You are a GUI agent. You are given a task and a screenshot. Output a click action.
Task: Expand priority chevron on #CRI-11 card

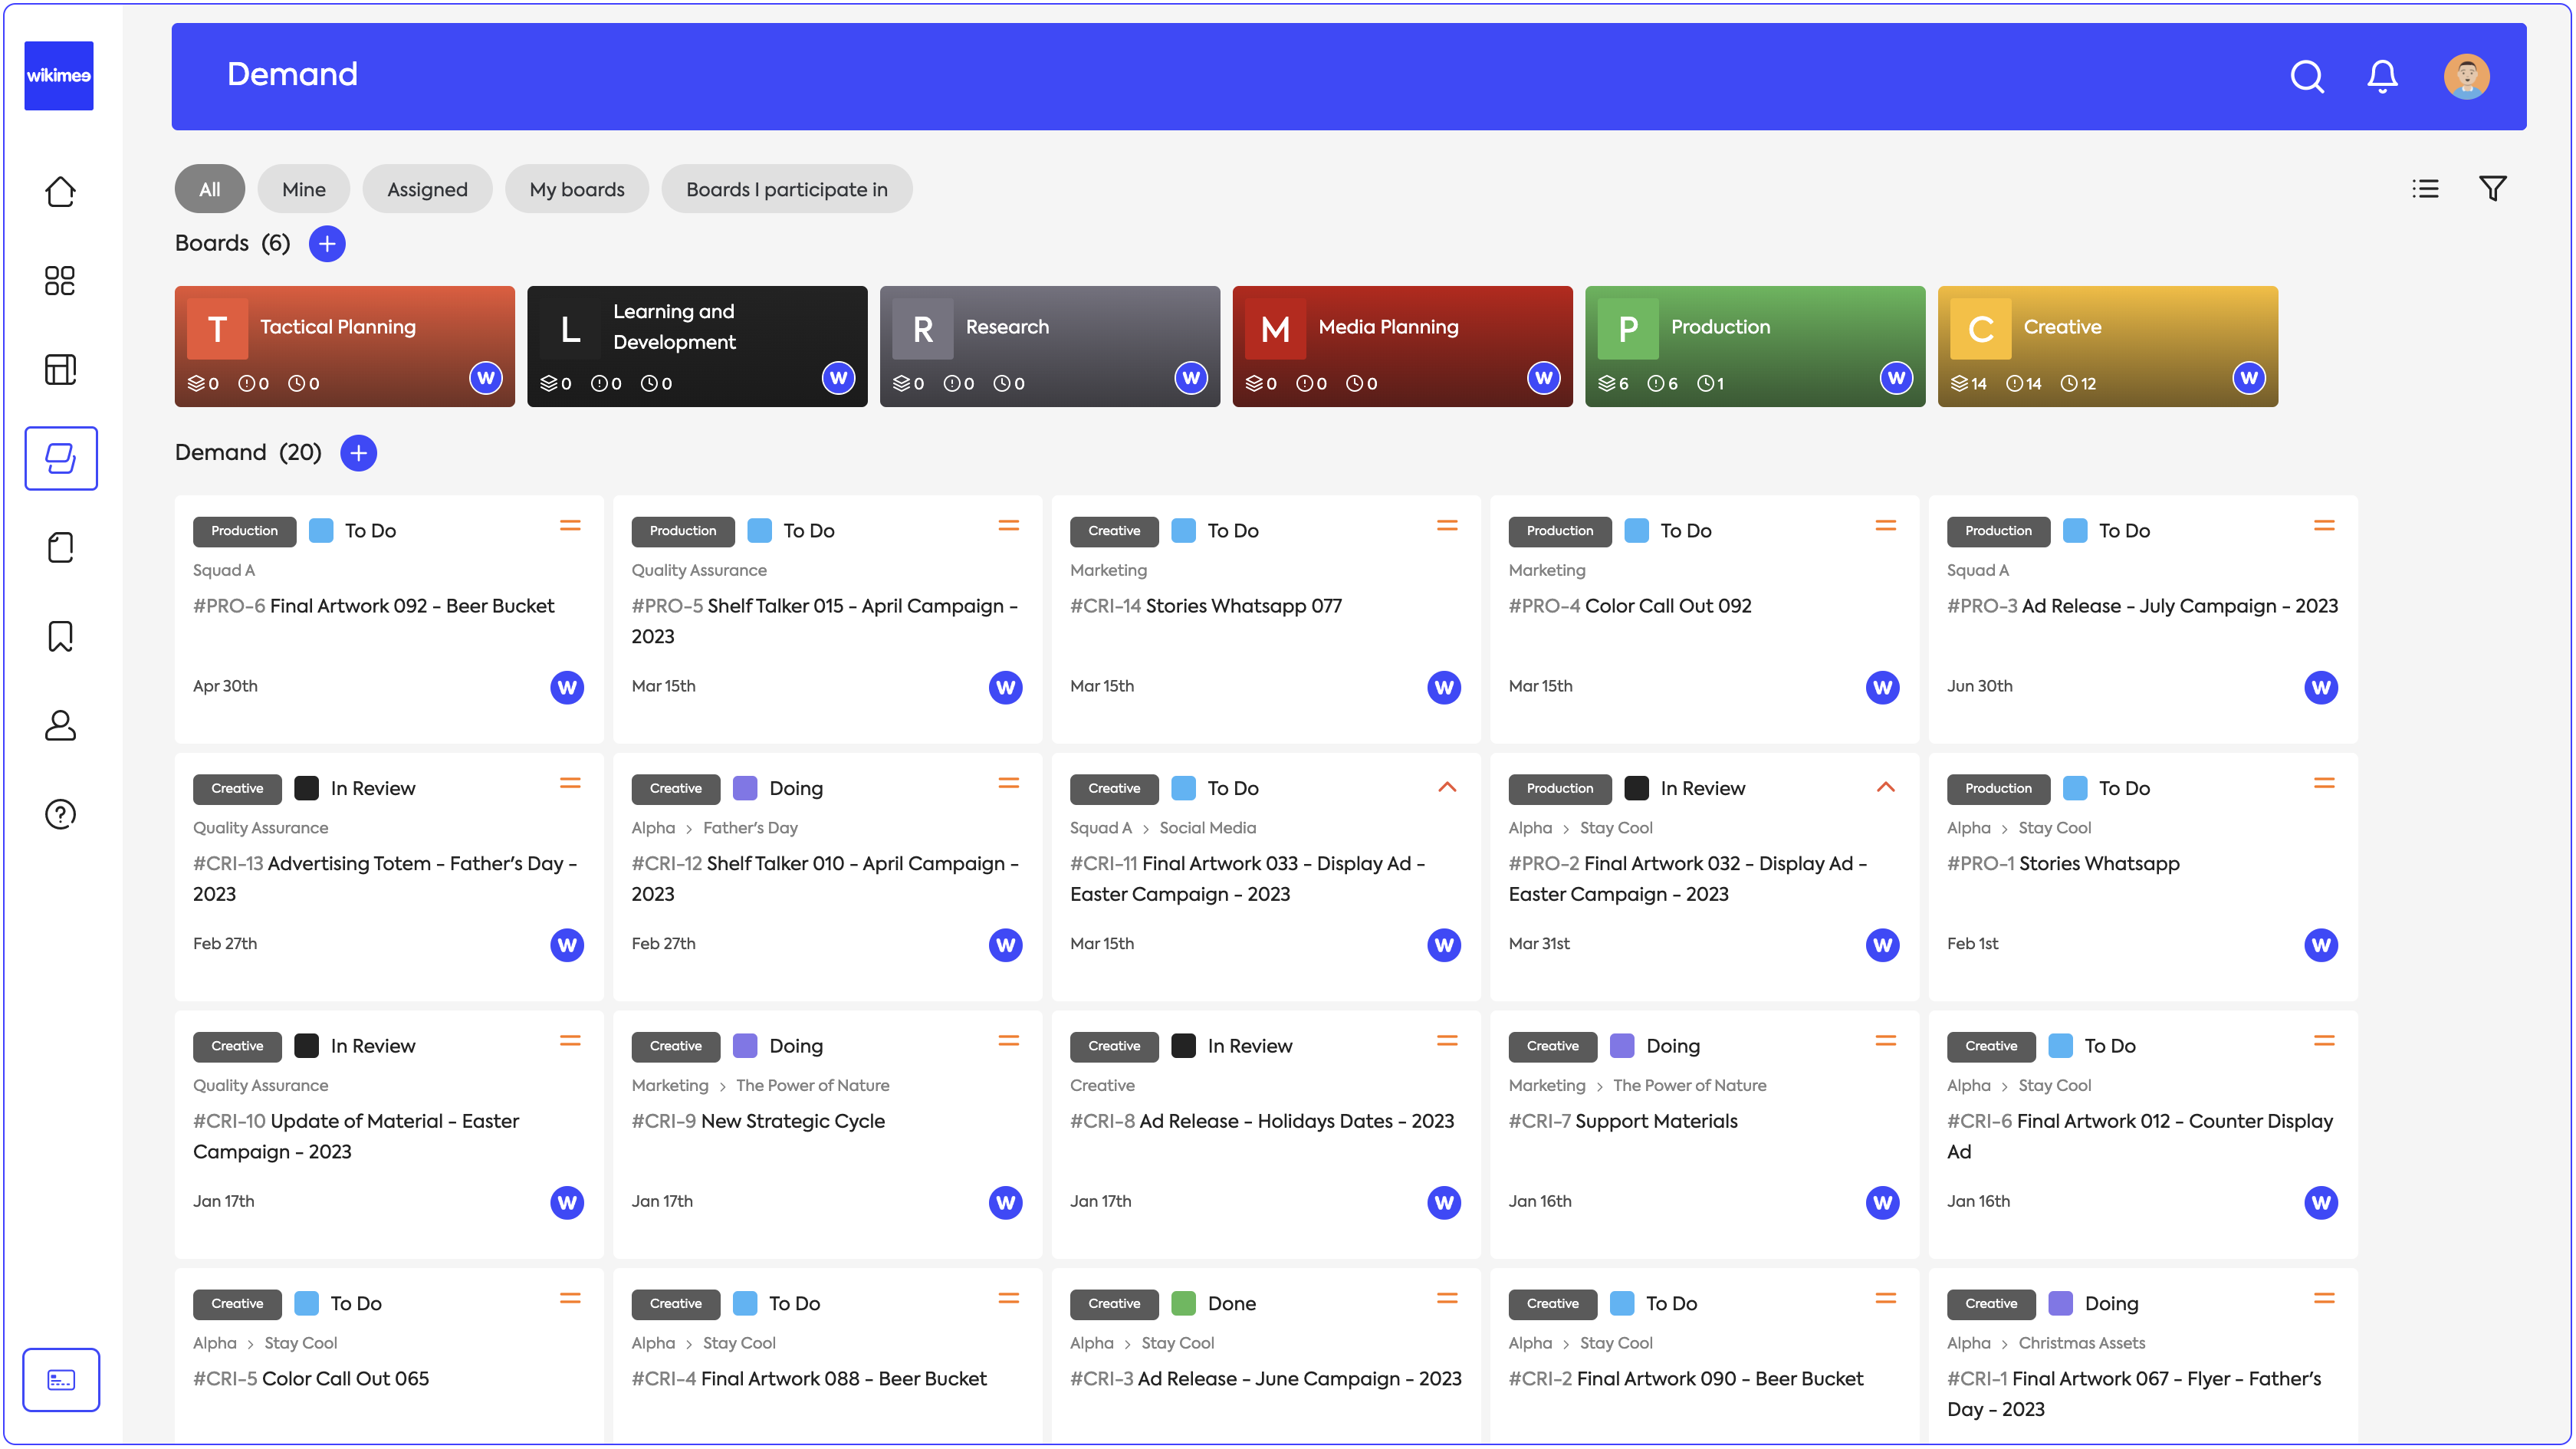pos(1446,787)
